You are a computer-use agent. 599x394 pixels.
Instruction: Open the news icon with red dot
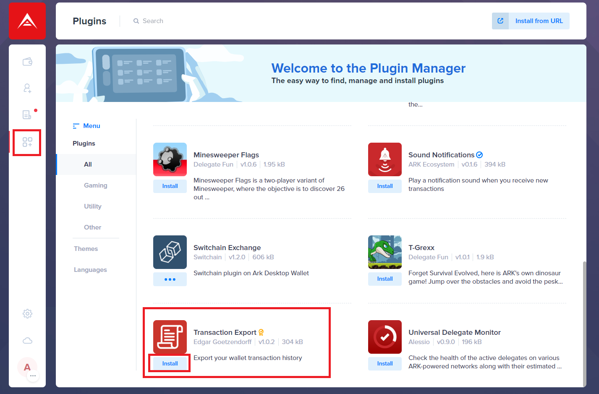click(27, 115)
